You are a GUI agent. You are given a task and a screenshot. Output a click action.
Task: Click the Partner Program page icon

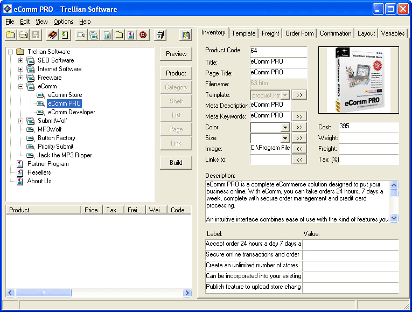tap(20, 164)
